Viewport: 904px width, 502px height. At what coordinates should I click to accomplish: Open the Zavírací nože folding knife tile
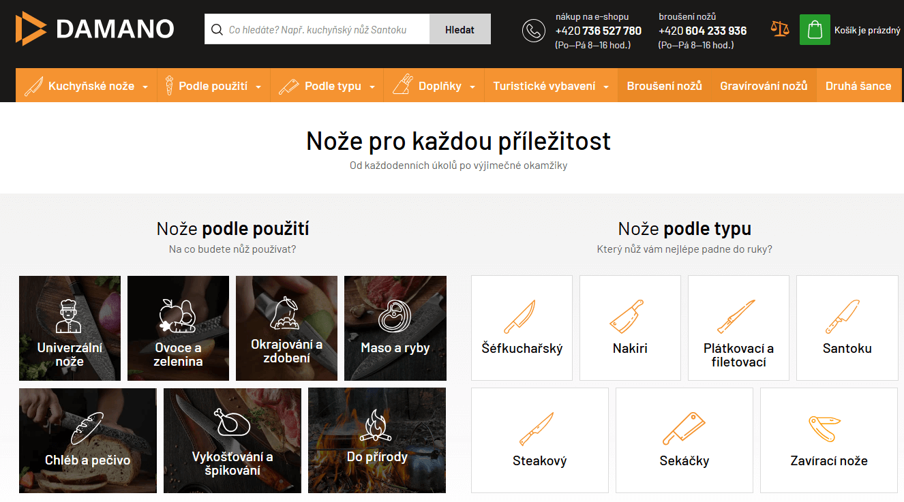(x=828, y=440)
